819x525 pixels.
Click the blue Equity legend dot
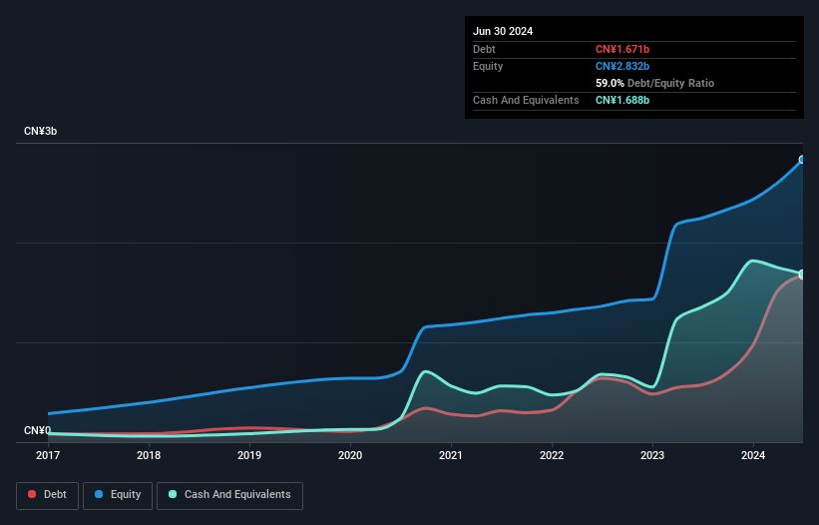click(x=99, y=494)
